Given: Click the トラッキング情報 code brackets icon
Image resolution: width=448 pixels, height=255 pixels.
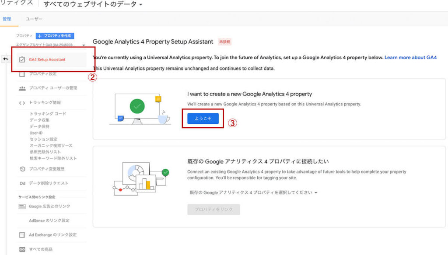Looking at the screenshot, I should pyautogui.click(x=22, y=103).
